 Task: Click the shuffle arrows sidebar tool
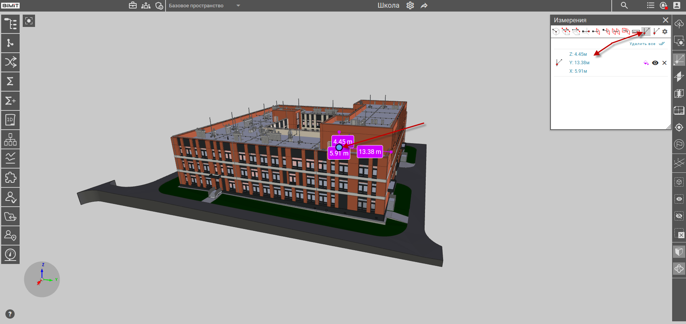10,62
